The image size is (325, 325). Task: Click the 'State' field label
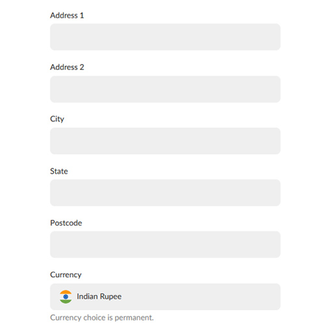59,171
